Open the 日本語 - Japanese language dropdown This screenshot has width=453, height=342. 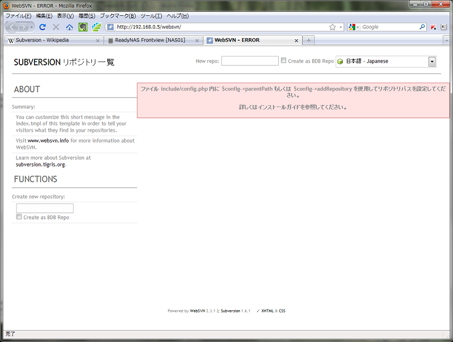pyautogui.click(x=386, y=61)
